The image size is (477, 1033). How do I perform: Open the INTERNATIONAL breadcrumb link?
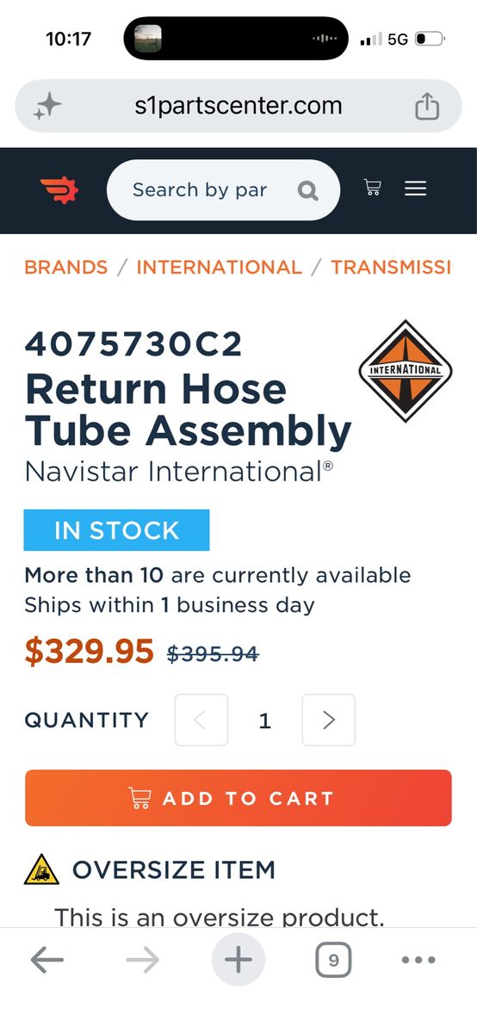(219, 267)
